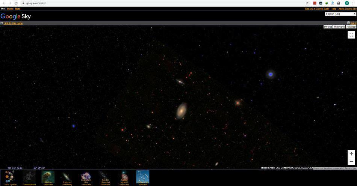Image resolution: width=357 pixels, height=186 pixels.
Task: Click the blue download extension icon
Action: (333, 3)
